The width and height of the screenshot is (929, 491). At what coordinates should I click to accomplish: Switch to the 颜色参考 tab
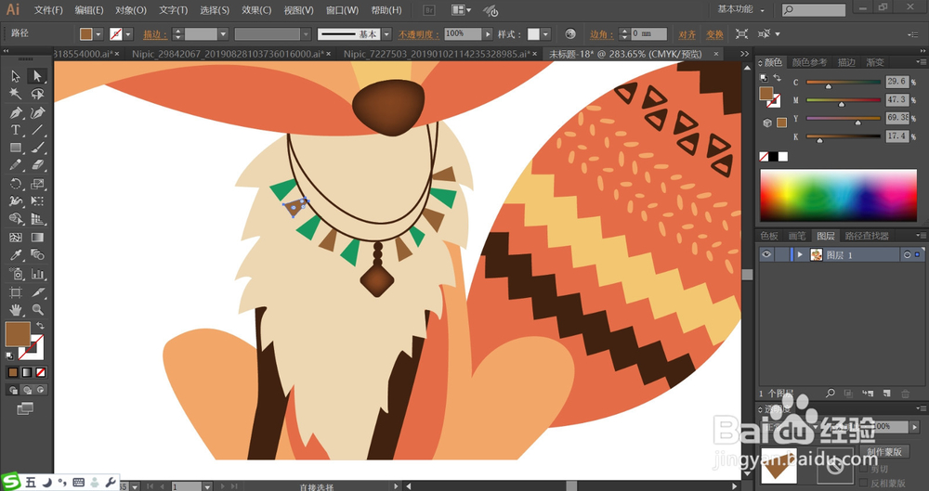809,62
